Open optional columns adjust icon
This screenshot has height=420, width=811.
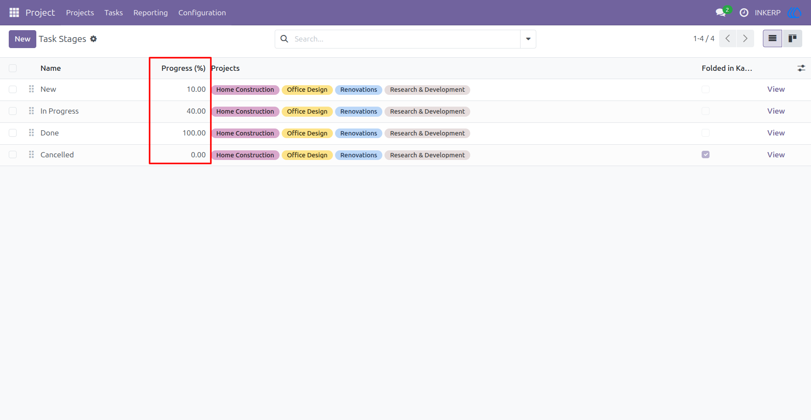click(801, 68)
